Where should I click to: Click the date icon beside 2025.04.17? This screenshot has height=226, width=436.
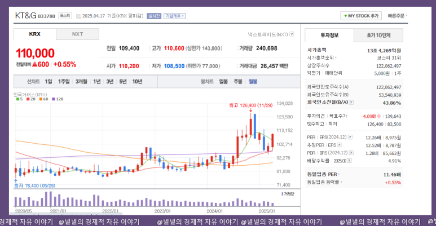pos(78,16)
